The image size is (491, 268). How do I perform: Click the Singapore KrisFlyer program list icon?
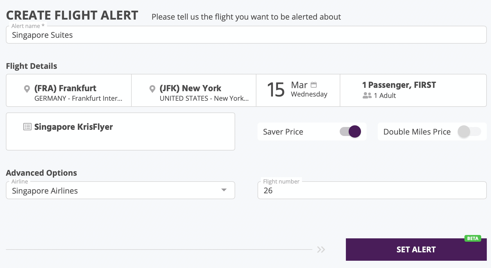(27, 127)
